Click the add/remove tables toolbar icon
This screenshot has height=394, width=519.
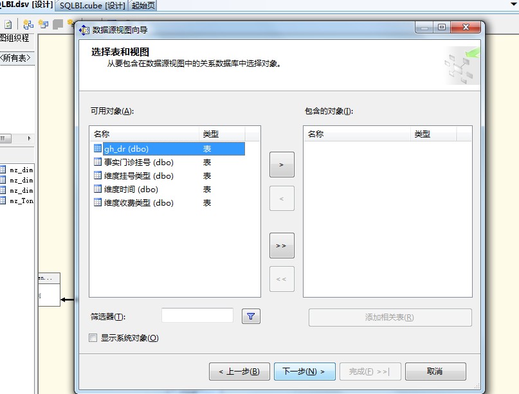tap(28, 24)
